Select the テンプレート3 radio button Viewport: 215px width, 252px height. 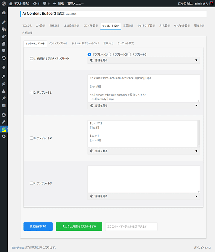129,55
